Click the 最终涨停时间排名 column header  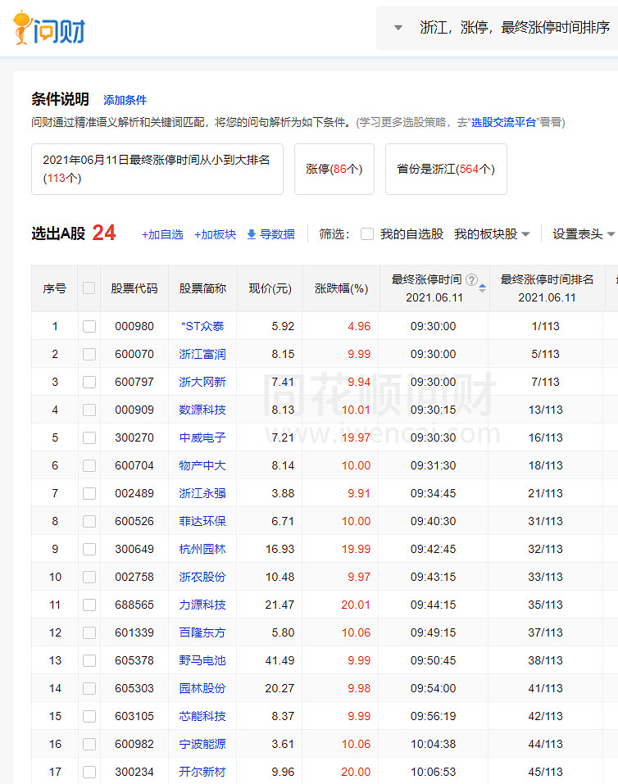click(547, 288)
